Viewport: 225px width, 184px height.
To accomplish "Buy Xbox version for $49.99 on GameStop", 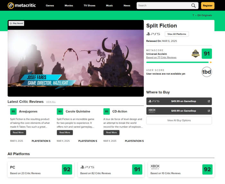I will click(x=179, y=111).
